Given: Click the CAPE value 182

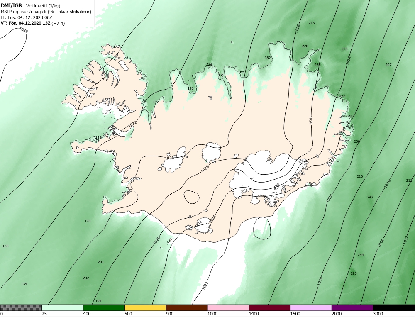Looking at the screenshot, I should coord(268,58).
